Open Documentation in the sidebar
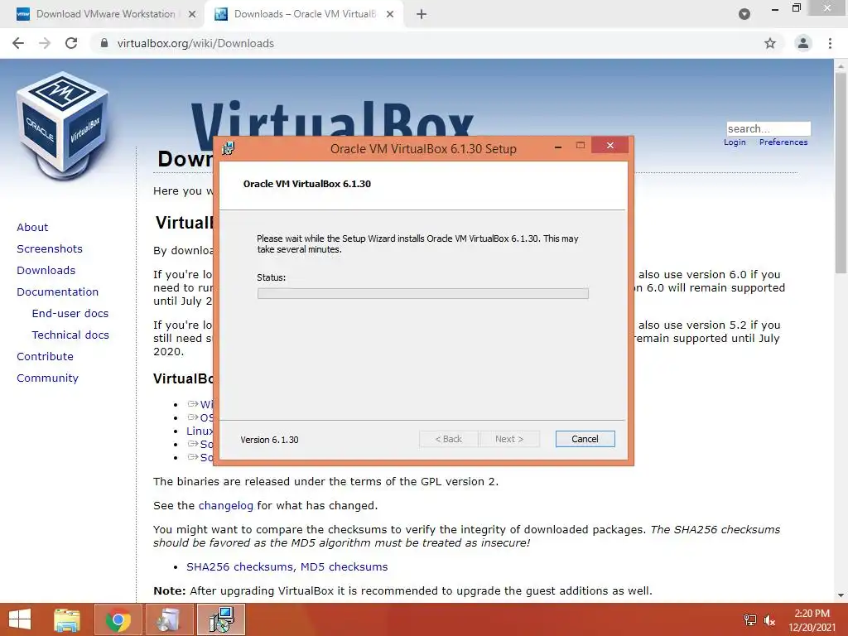Viewport: 848px width, 636px height. 58,292
